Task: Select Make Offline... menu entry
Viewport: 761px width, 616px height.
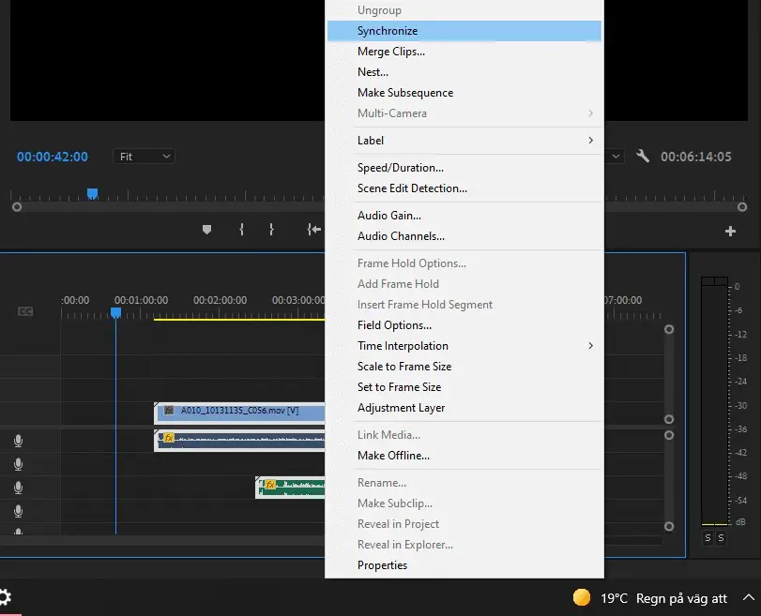Action: [464, 456]
